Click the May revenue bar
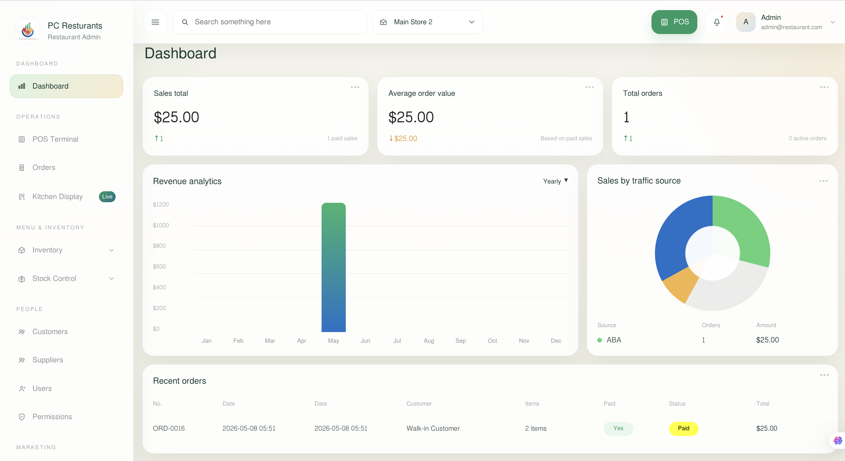 click(334, 267)
